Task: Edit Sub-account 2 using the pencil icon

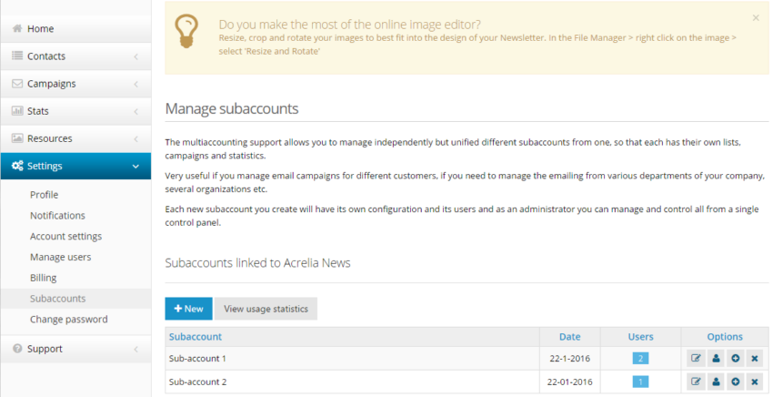Action: pyautogui.click(x=697, y=382)
